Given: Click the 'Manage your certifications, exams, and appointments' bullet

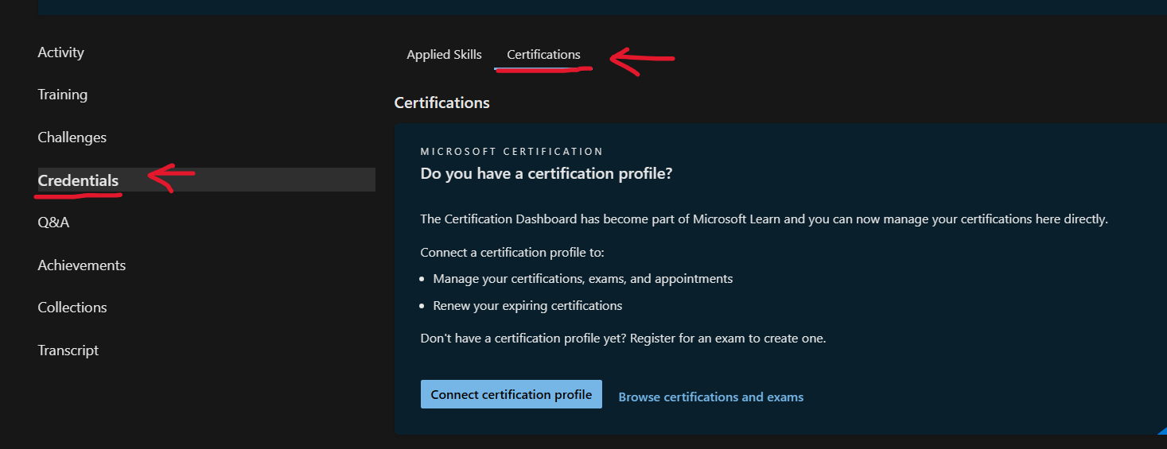Looking at the screenshot, I should [x=583, y=279].
